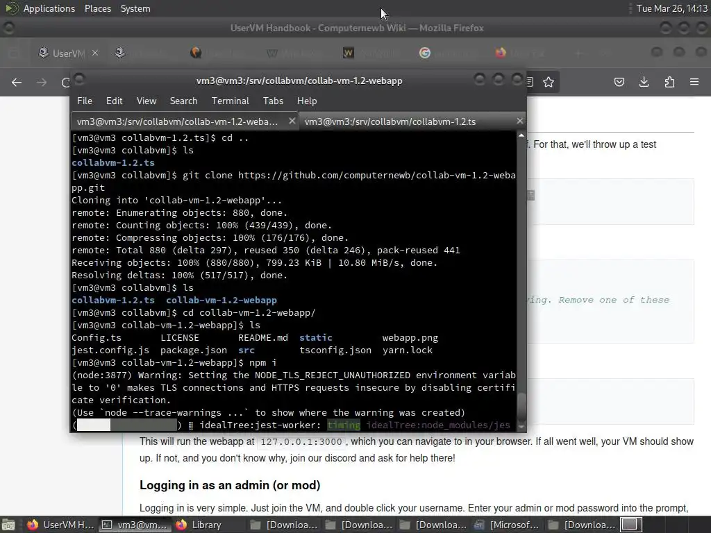Bookmark this page with the star icon

[549, 82]
